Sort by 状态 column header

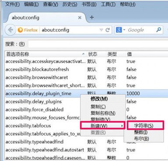tap(96, 54)
